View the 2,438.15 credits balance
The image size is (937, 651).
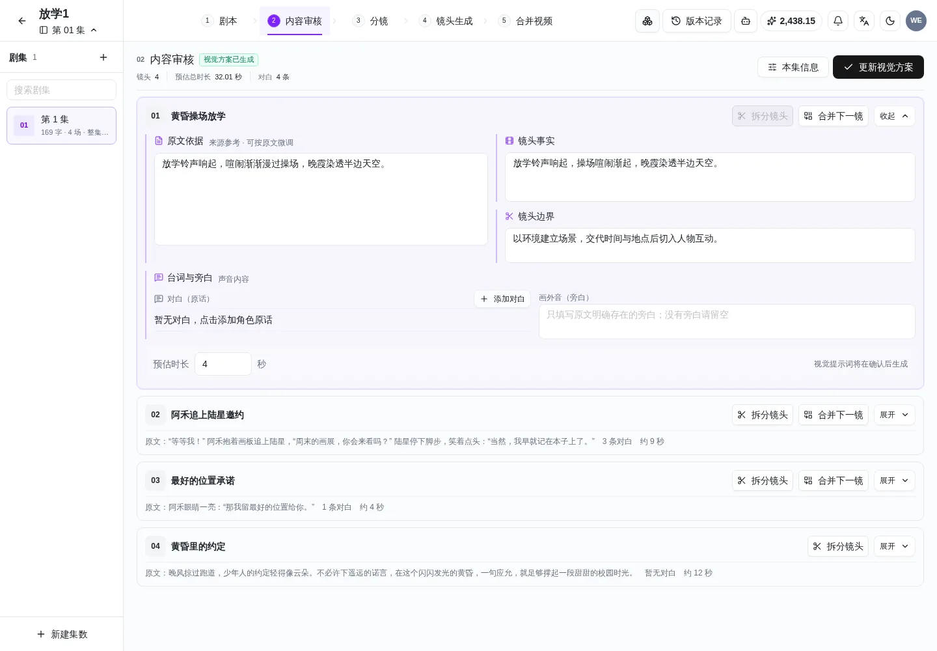(791, 21)
